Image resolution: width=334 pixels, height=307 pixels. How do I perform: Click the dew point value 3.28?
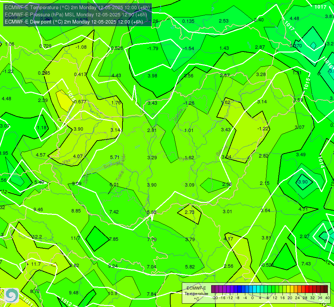point(261,75)
